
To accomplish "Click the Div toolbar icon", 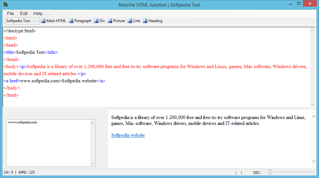I will point(96,21).
